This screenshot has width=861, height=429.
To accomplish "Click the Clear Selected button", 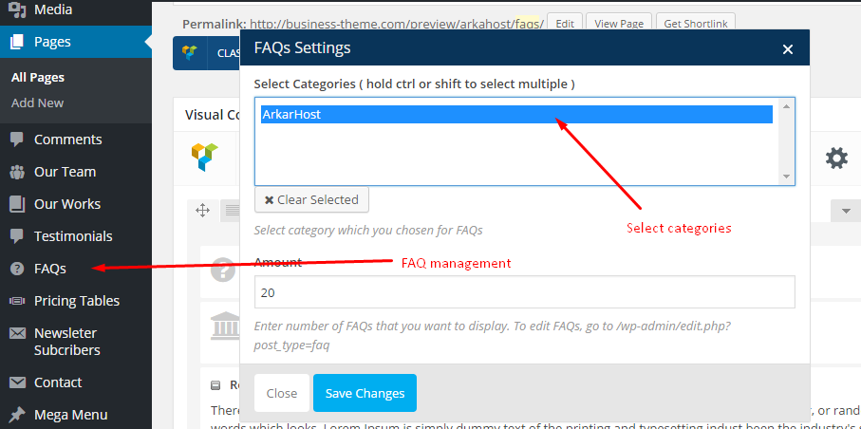I will [311, 200].
